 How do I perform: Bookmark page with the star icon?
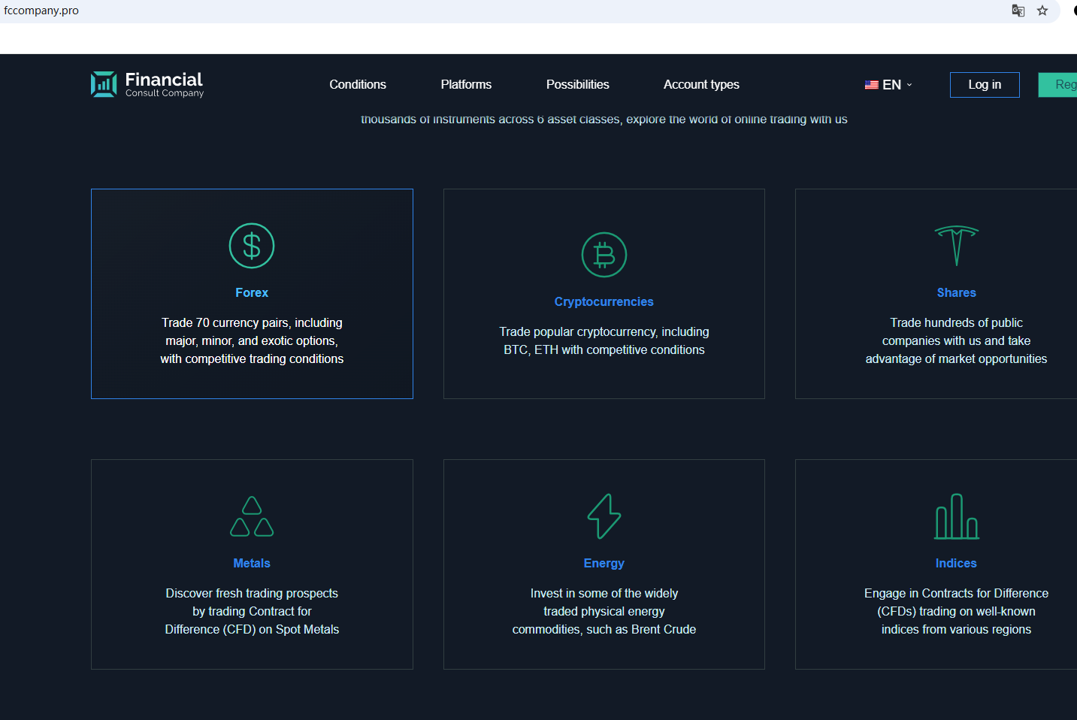click(x=1042, y=11)
